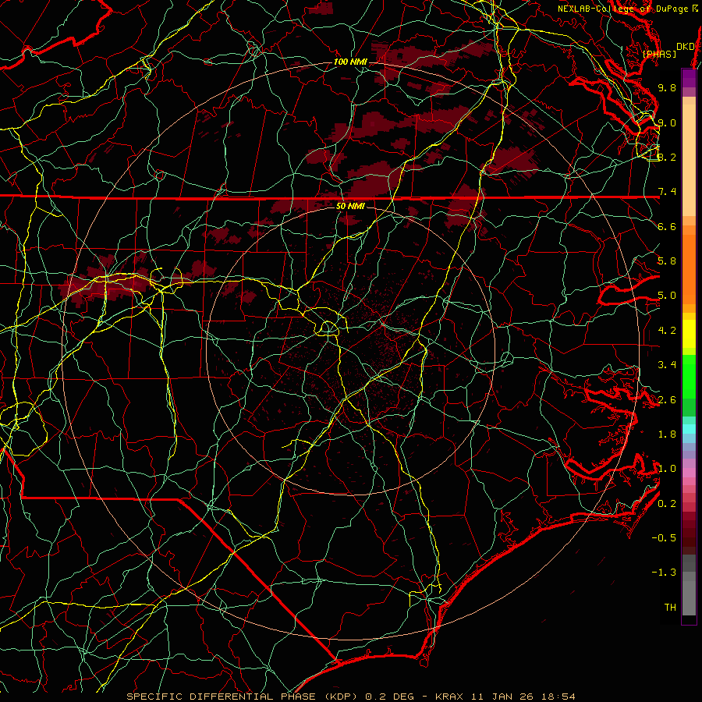Click the 1.8 value on color scale
Image resolution: width=702 pixels, height=702 pixels.
click(667, 434)
